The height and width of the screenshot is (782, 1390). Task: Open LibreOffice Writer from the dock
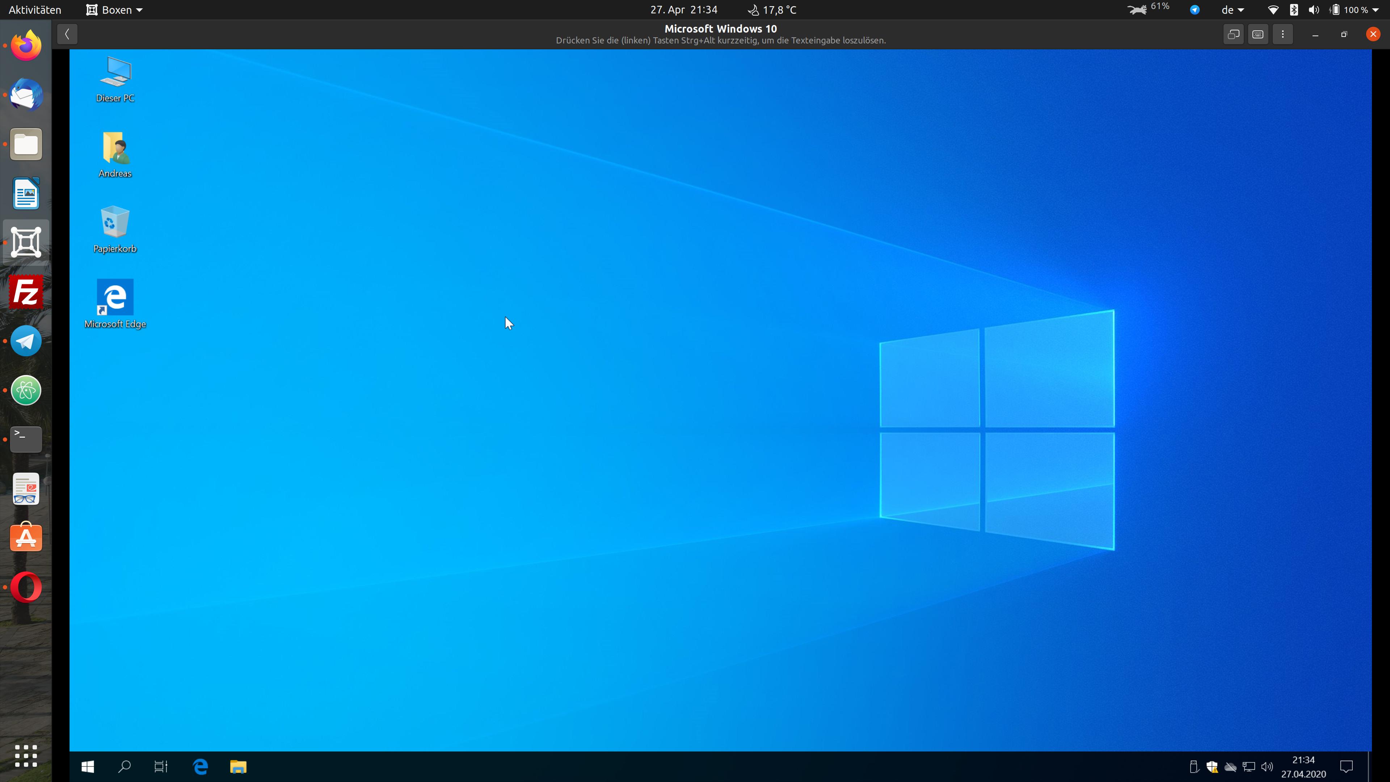pos(26,193)
